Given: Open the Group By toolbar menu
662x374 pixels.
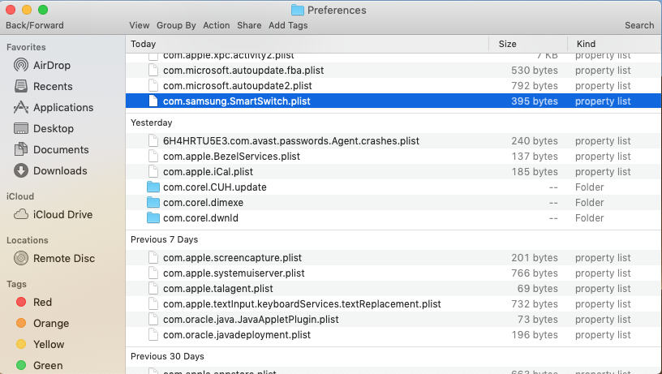Looking at the screenshot, I should [x=176, y=25].
